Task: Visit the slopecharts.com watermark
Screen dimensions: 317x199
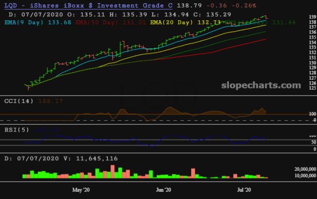Action: [261, 85]
